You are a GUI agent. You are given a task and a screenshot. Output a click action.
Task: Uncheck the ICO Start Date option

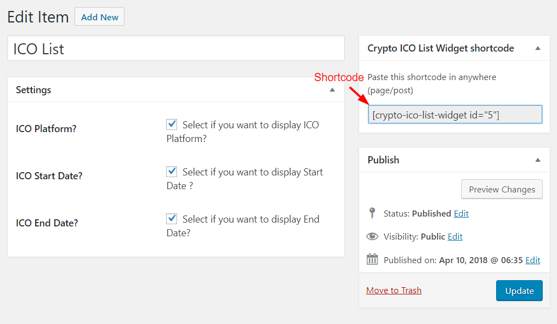pyautogui.click(x=172, y=172)
